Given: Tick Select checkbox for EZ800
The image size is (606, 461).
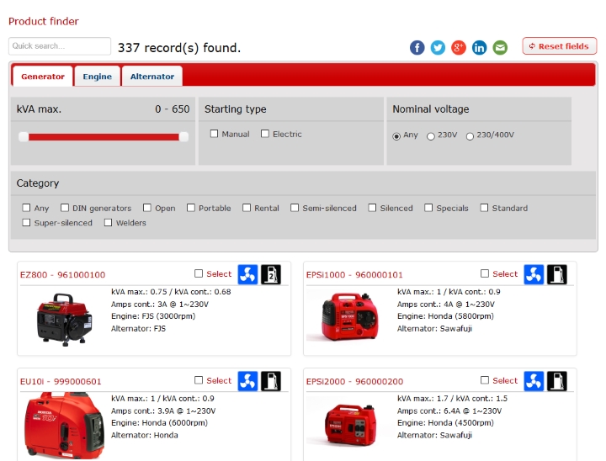Looking at the screenshot, I should pos(199,273).
